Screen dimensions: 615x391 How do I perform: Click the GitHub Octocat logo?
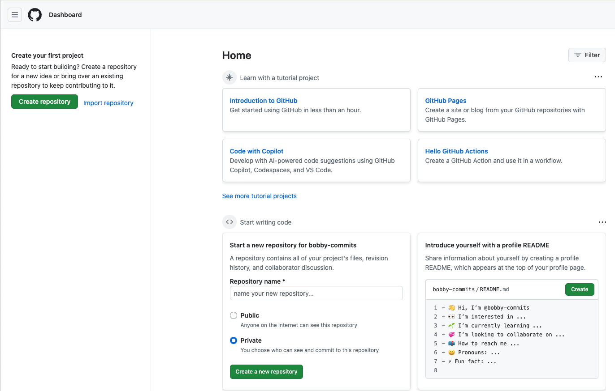click(x=35, y=15)
